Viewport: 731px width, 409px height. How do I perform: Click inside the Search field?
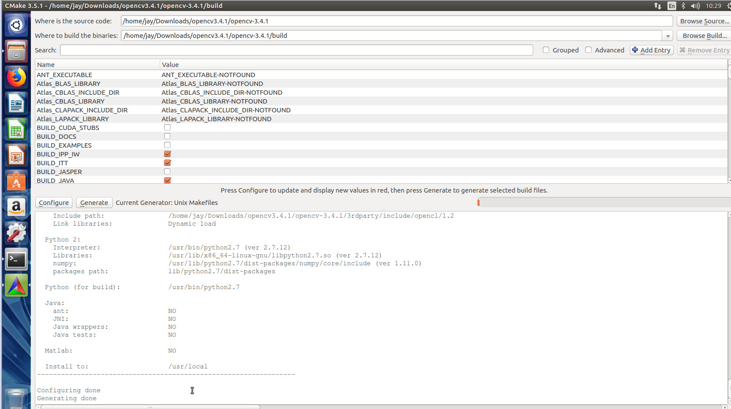[296, 50]
